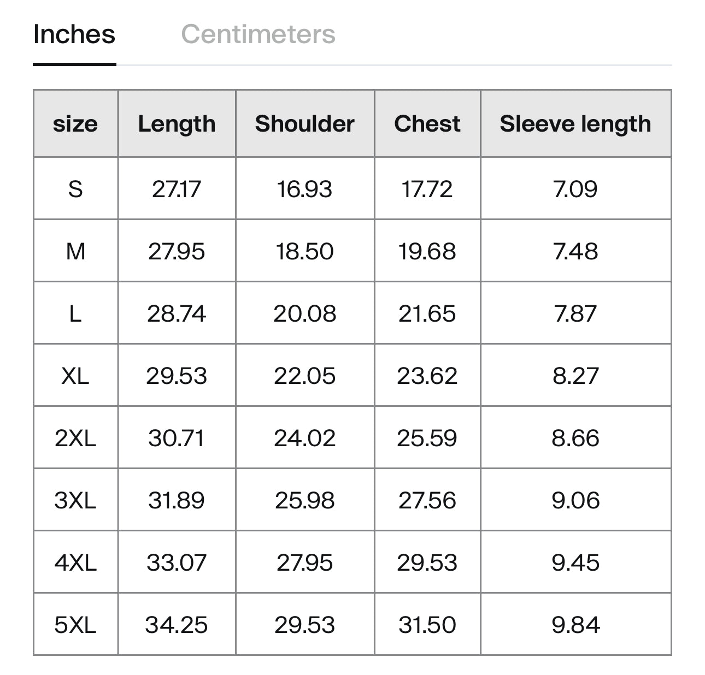The image size is (705, 675).
Task: Click the 20.08 shoulder value for L
Action: point(304,313)
